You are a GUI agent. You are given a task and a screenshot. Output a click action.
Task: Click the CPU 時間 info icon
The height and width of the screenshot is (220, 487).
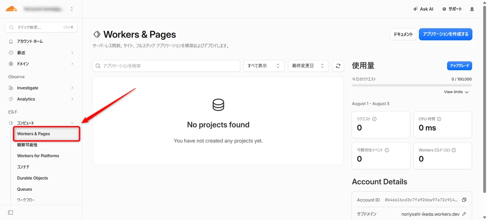[x=439, y=119]
